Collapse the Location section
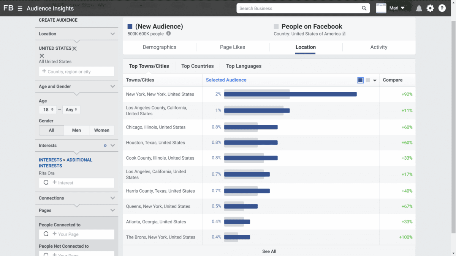456x256 pixels. [x=112, y=34]
